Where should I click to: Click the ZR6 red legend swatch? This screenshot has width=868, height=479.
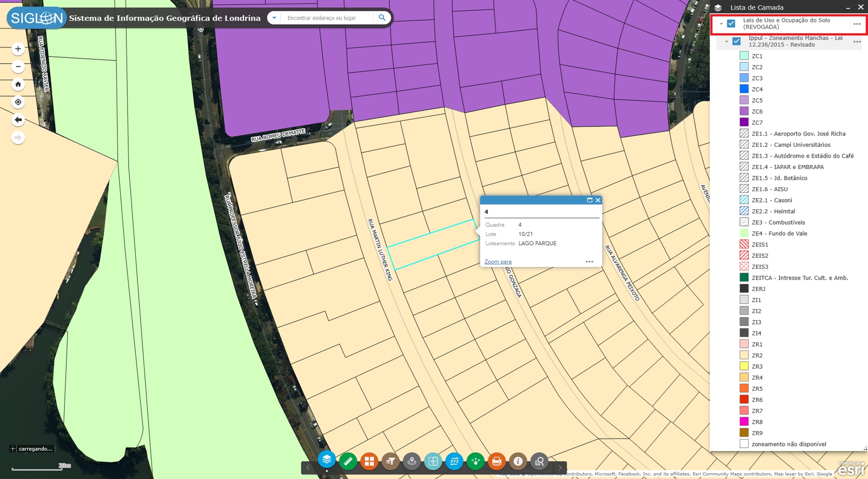click(x=744, y=399)
